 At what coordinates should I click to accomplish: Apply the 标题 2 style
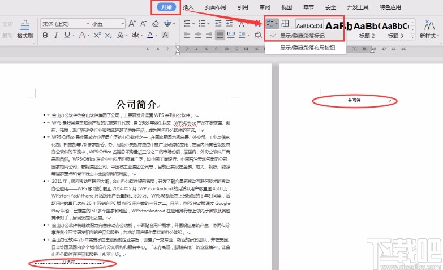coord(367,29)
